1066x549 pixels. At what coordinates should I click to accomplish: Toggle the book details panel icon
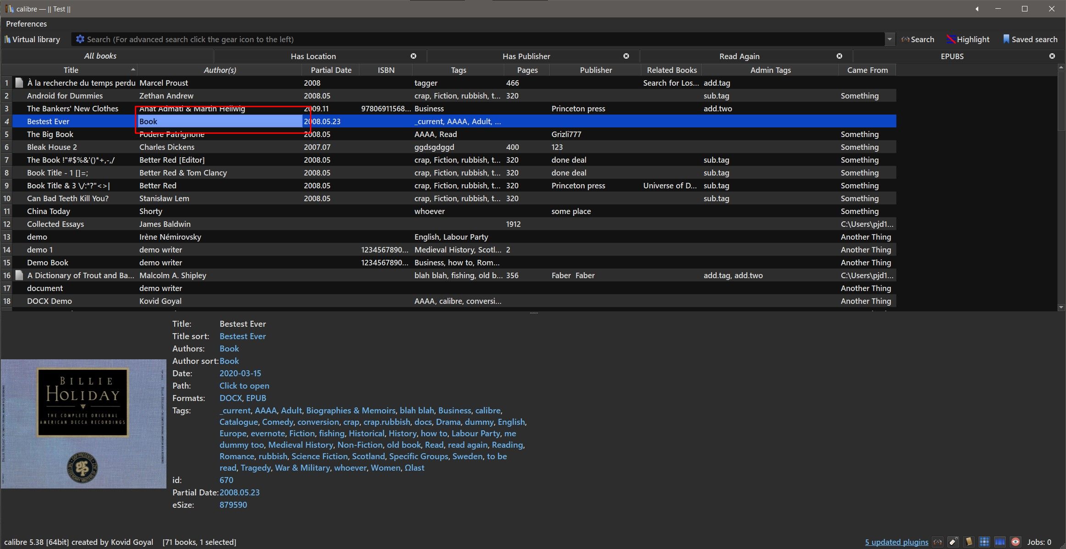969,542
